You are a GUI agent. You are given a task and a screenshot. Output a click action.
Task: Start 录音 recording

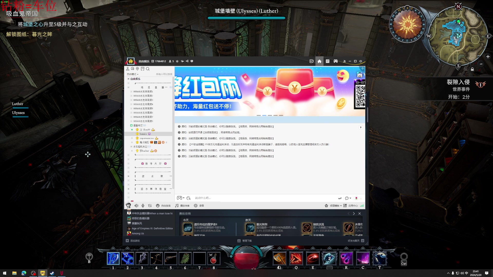point(199,206)
